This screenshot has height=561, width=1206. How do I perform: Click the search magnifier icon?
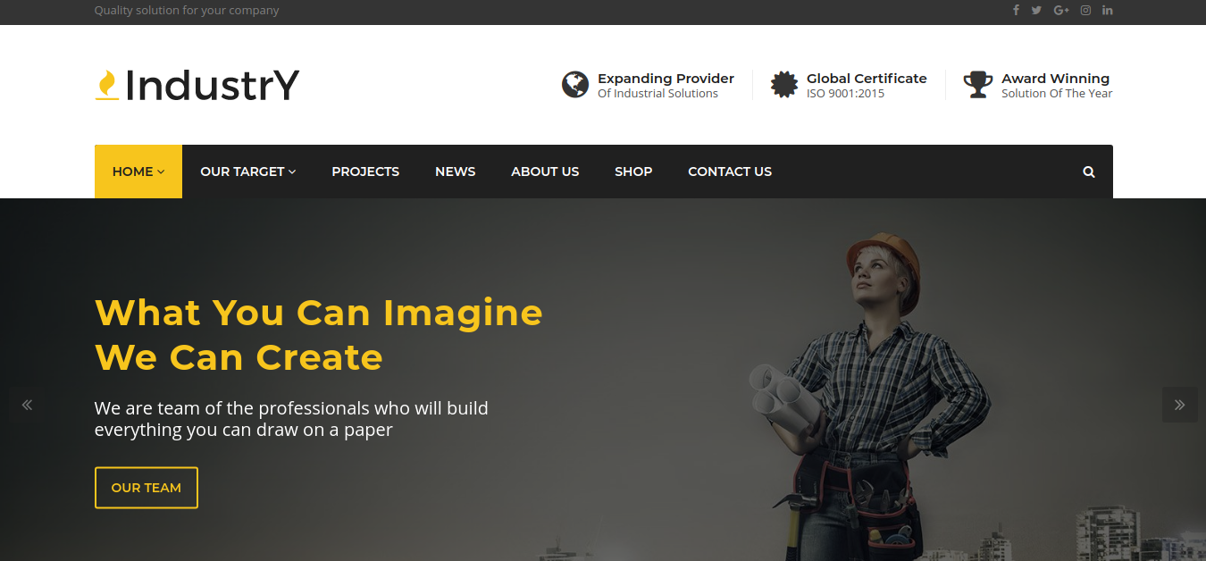click(x=1089, y=172)
